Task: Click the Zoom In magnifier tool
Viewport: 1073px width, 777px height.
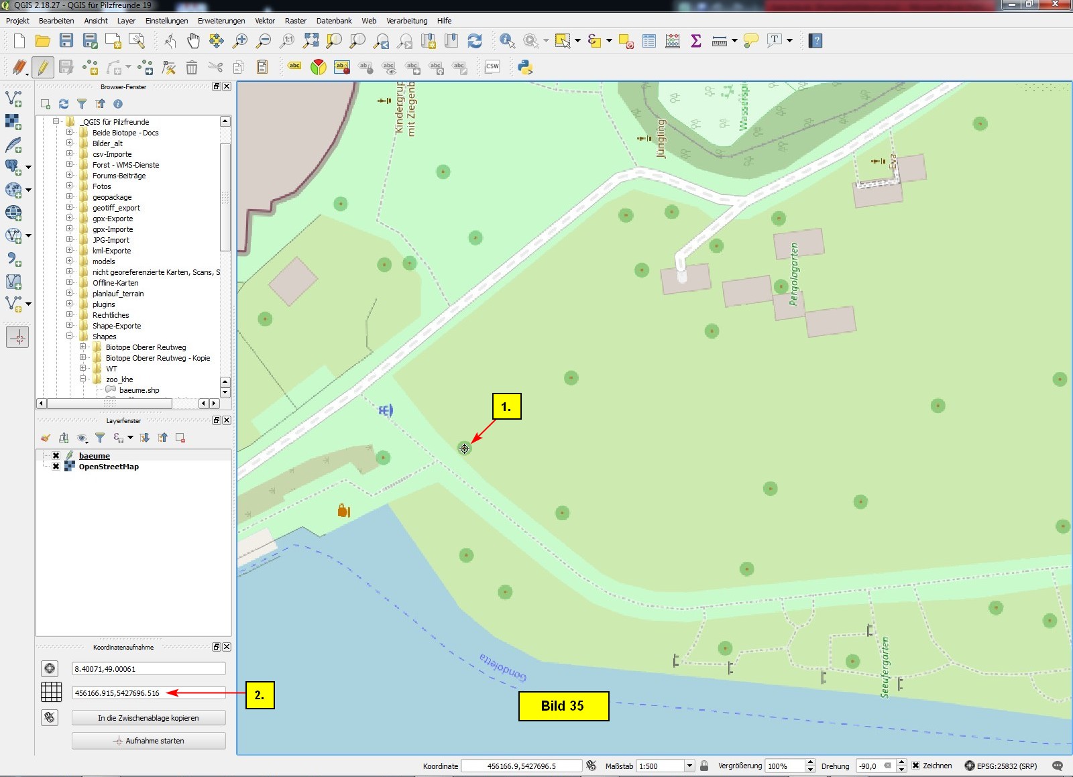Action: (239, 41)
